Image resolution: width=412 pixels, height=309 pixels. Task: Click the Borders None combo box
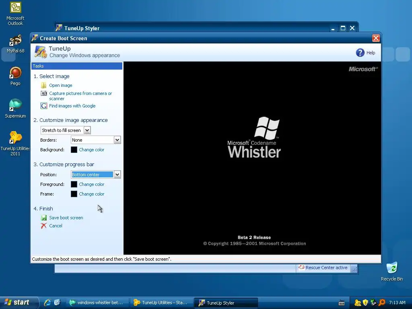96,140
